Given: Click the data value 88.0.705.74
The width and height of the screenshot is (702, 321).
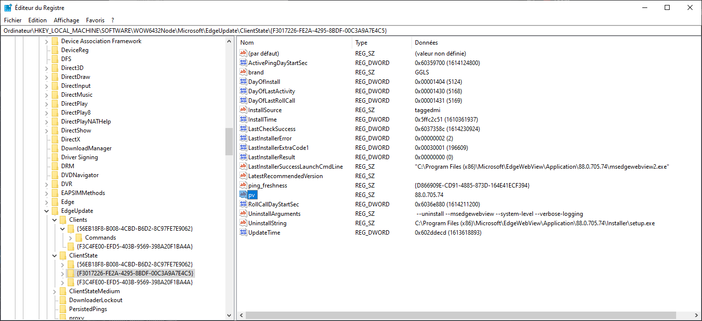Looking at the screenshot, I should pos(429,195).
